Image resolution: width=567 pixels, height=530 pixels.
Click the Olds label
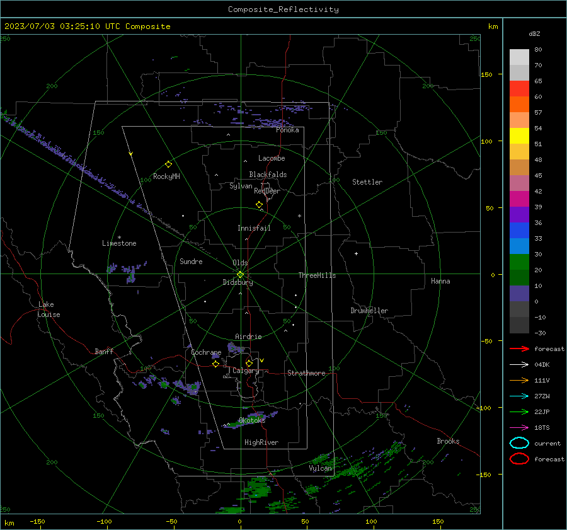(240, 263)
